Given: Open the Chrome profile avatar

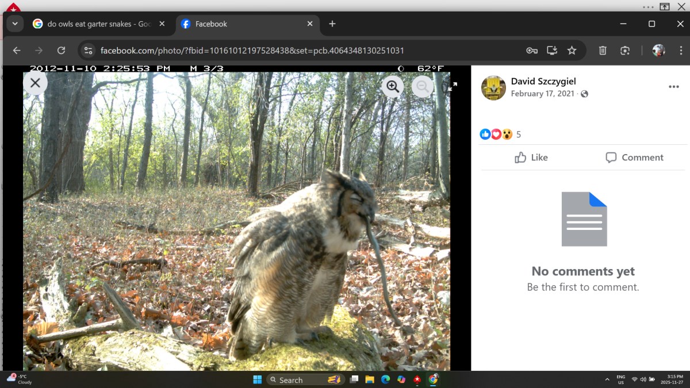Looking at the screenshot, I should [658, 51].
